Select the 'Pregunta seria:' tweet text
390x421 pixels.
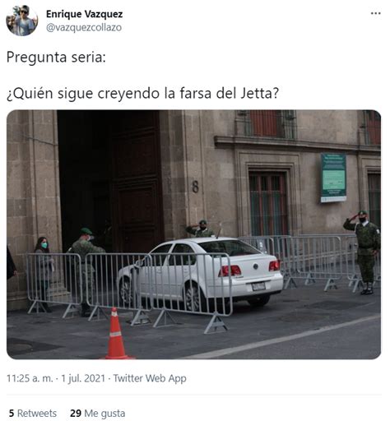tap(56, 58)
